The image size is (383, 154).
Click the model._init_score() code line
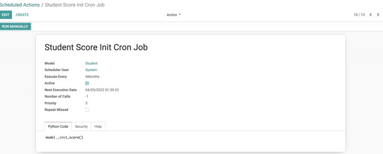click(64, 138)
